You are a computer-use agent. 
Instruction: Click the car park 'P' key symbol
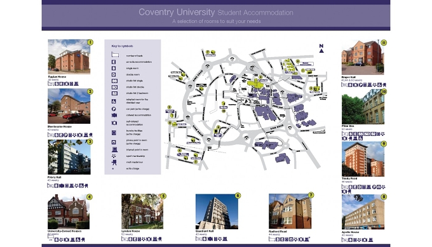tap(114, 109)
